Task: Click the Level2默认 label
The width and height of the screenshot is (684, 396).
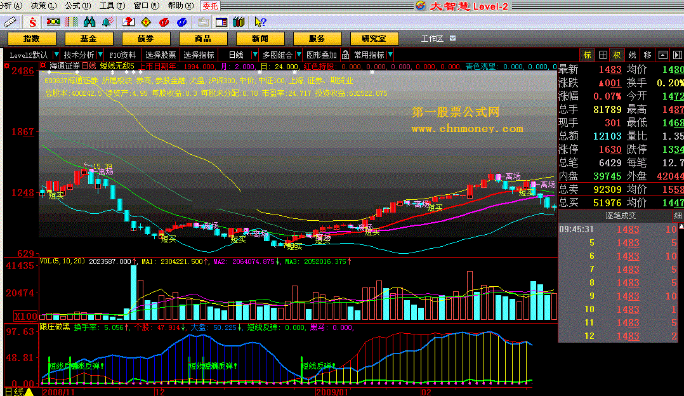Action: pos(29,55)
